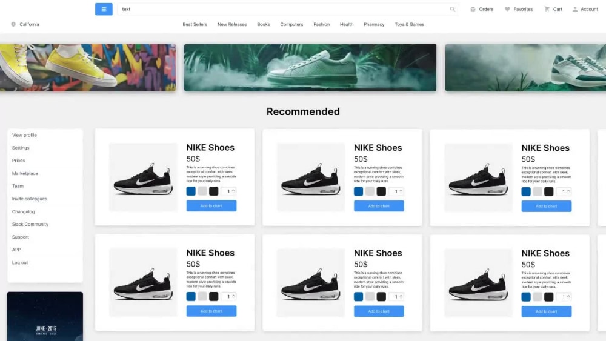This screenshot has height=341, width=606.
Task: Select gray color on top-left card
Action: click(x=202, y=191)
